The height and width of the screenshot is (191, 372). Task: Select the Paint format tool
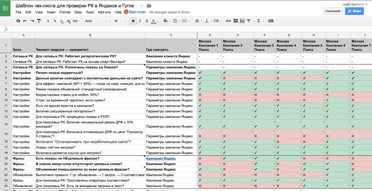click(x=39, y=21)
